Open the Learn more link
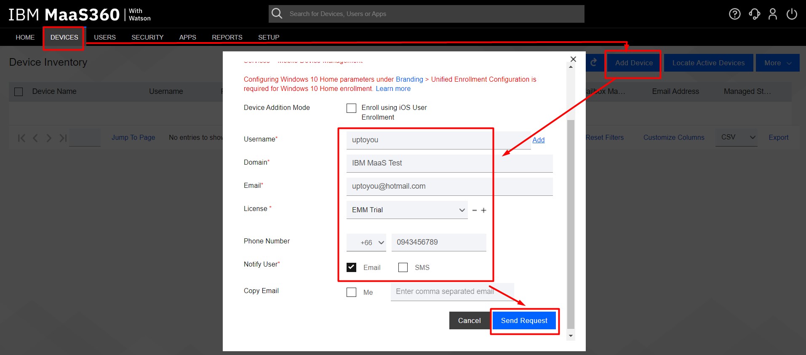 pyautogui.click(x=393, y=88)
